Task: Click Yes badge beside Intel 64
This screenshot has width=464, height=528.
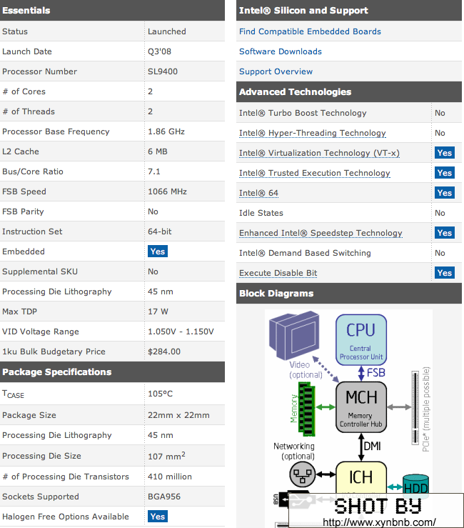Action: tap(445, 193)
